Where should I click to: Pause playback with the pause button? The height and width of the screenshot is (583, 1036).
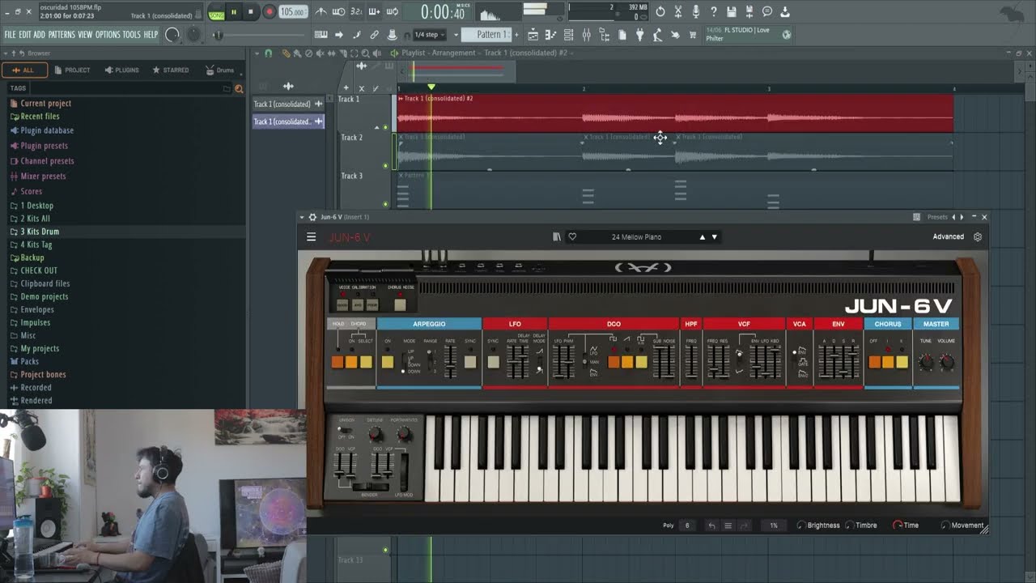[234, 12]
